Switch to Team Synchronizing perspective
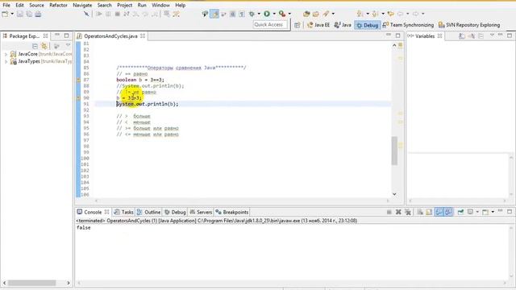Image resolution: width=516 pixels, height=290 pixels. point(408,25)
